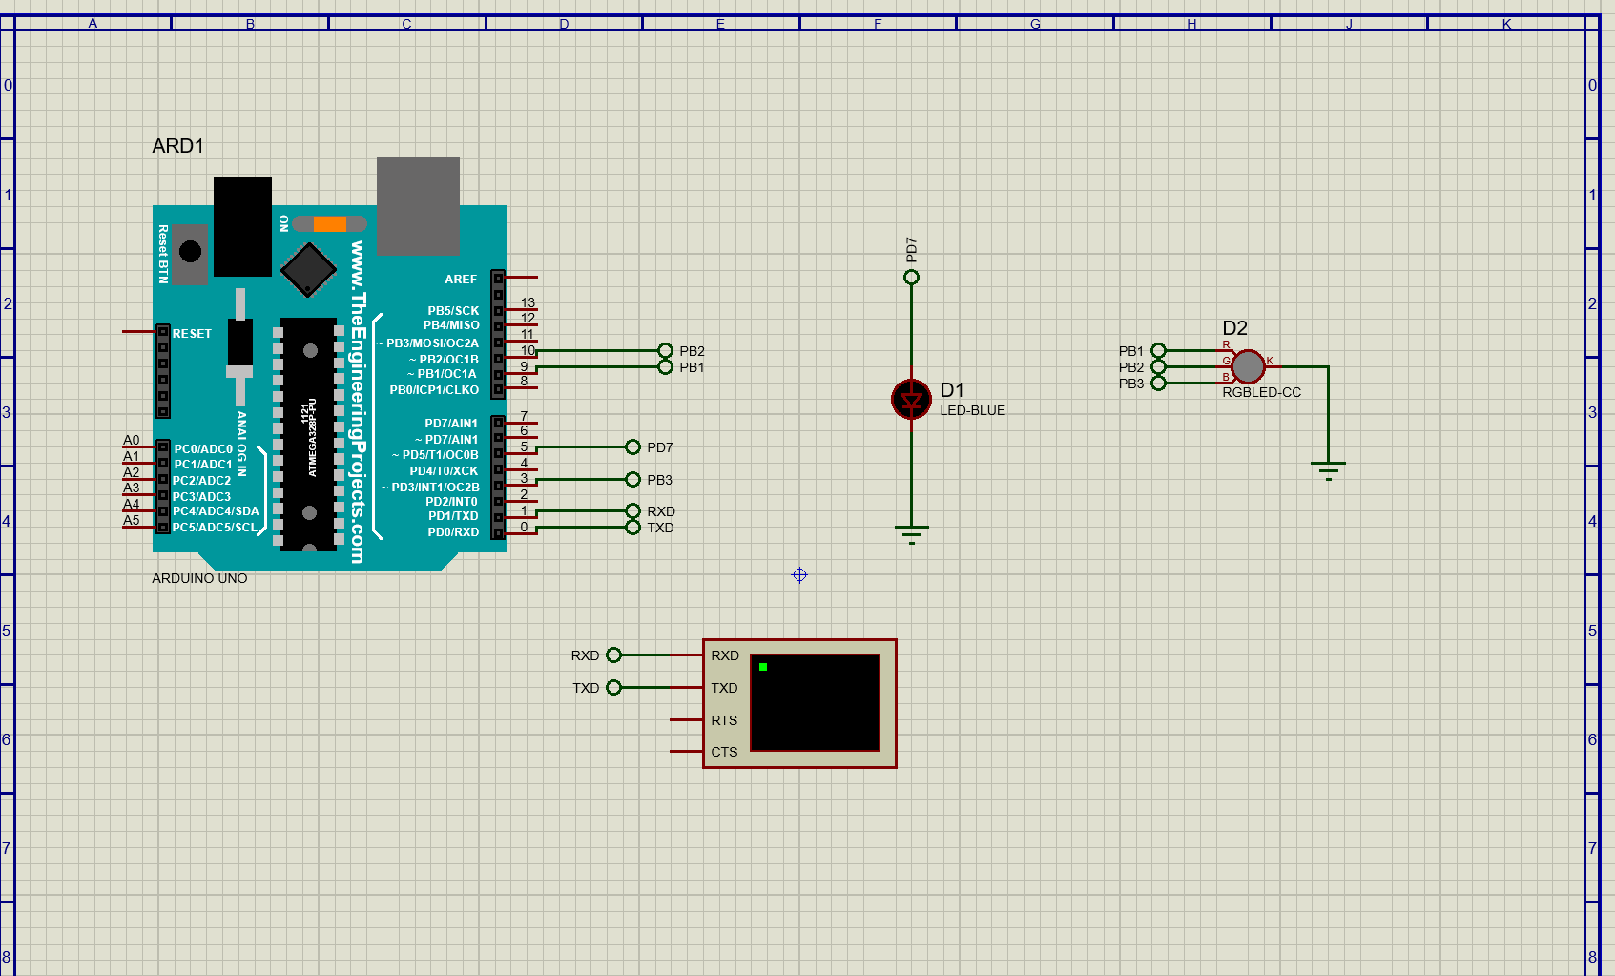Select PB2 terminal wired to Arduino pin 10

pos(666,351)
